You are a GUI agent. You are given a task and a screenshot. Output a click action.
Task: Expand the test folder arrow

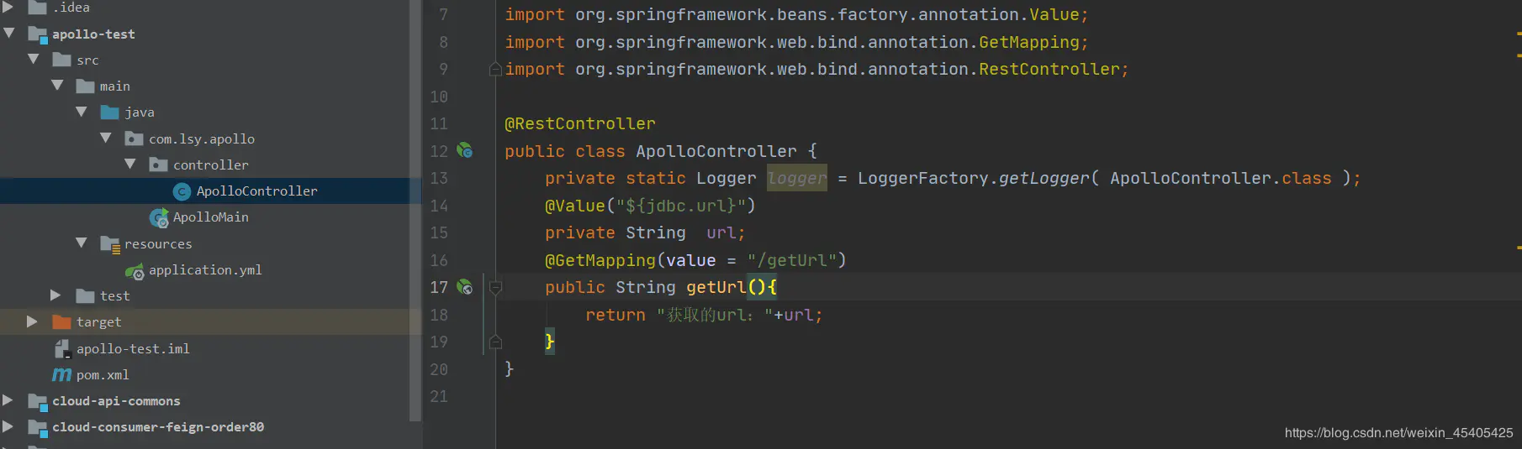coord(55,295)
